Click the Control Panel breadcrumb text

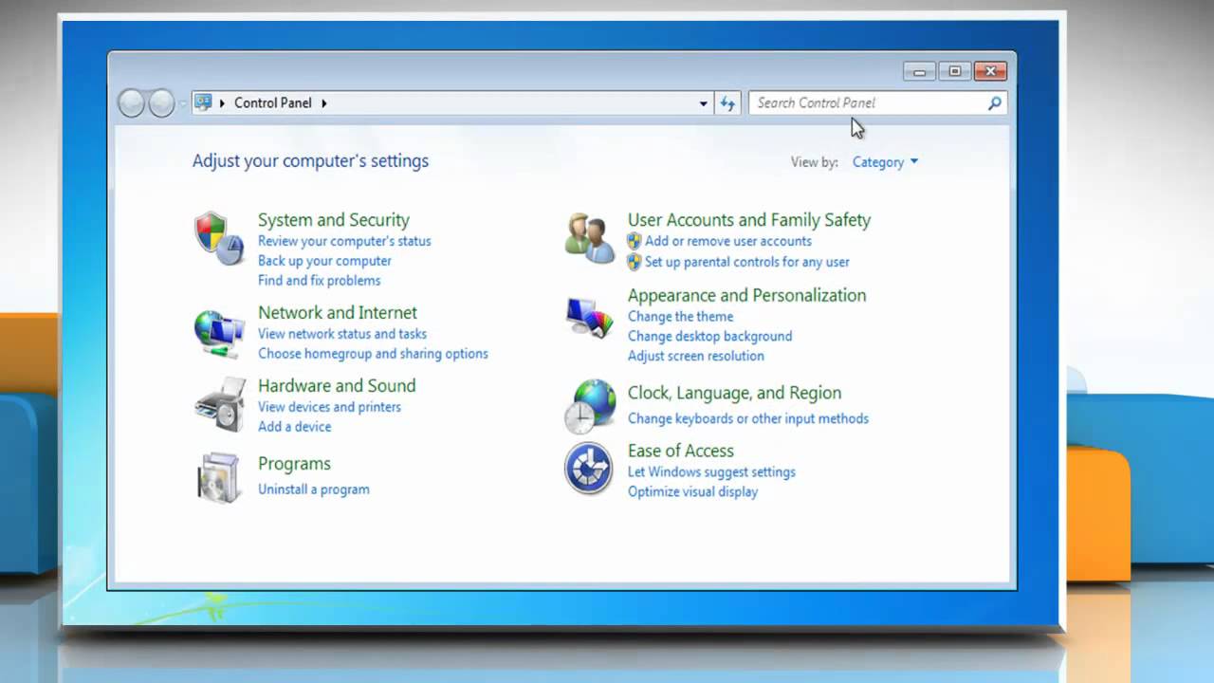tap(273, 102)
